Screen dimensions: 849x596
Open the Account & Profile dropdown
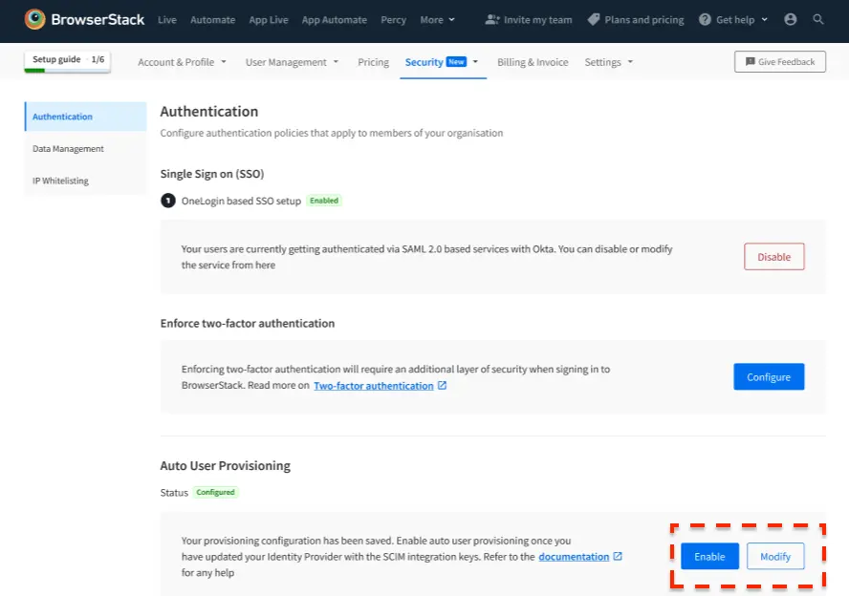pyautogui.click(x=182, y=62)
